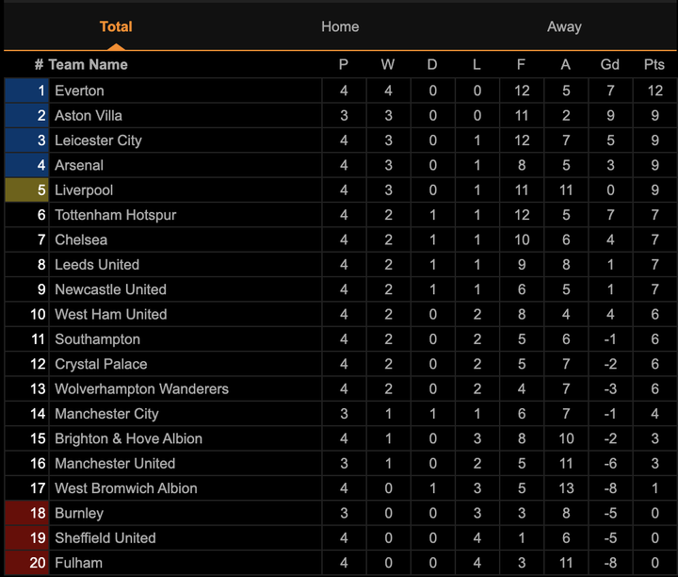The height and width of the screenshot is (577, 678).
Task: Open Brighton & Hove Albion link
Action: click(128, 438)
